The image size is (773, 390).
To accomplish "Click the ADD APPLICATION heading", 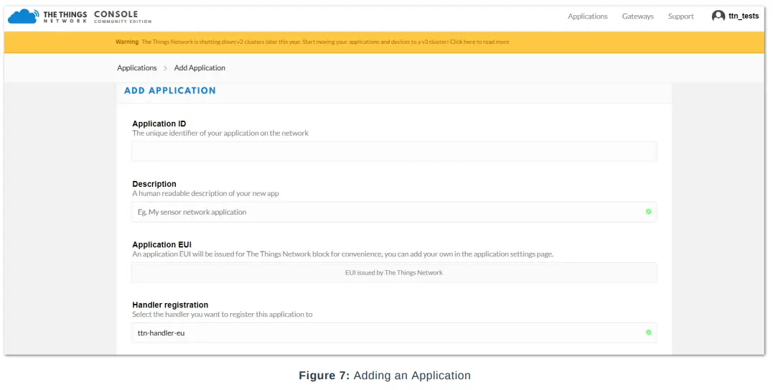I will 169,90.
